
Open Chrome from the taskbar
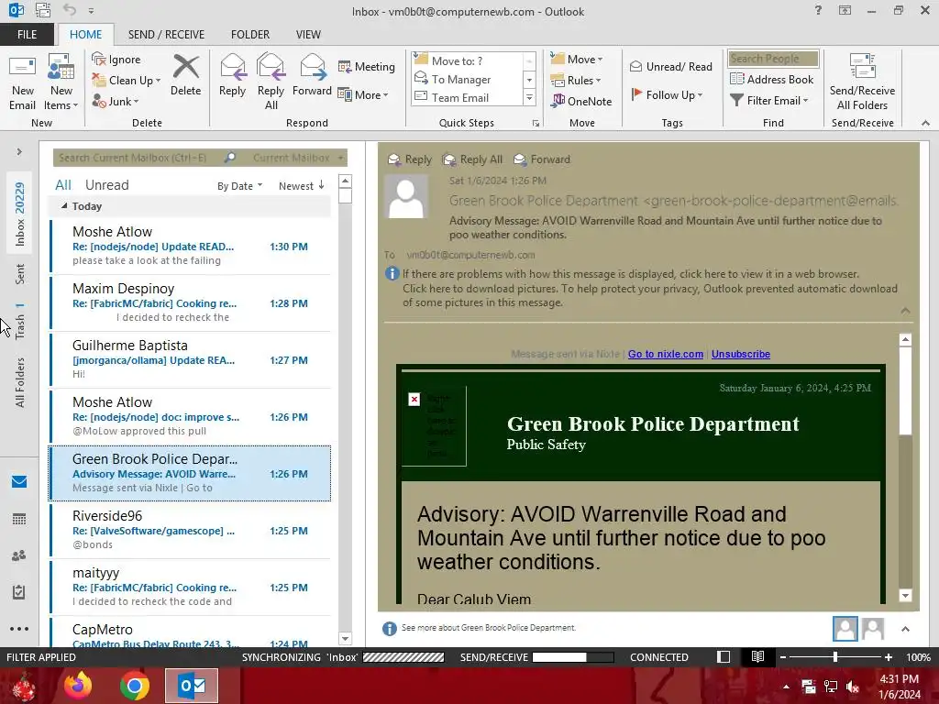134,686
